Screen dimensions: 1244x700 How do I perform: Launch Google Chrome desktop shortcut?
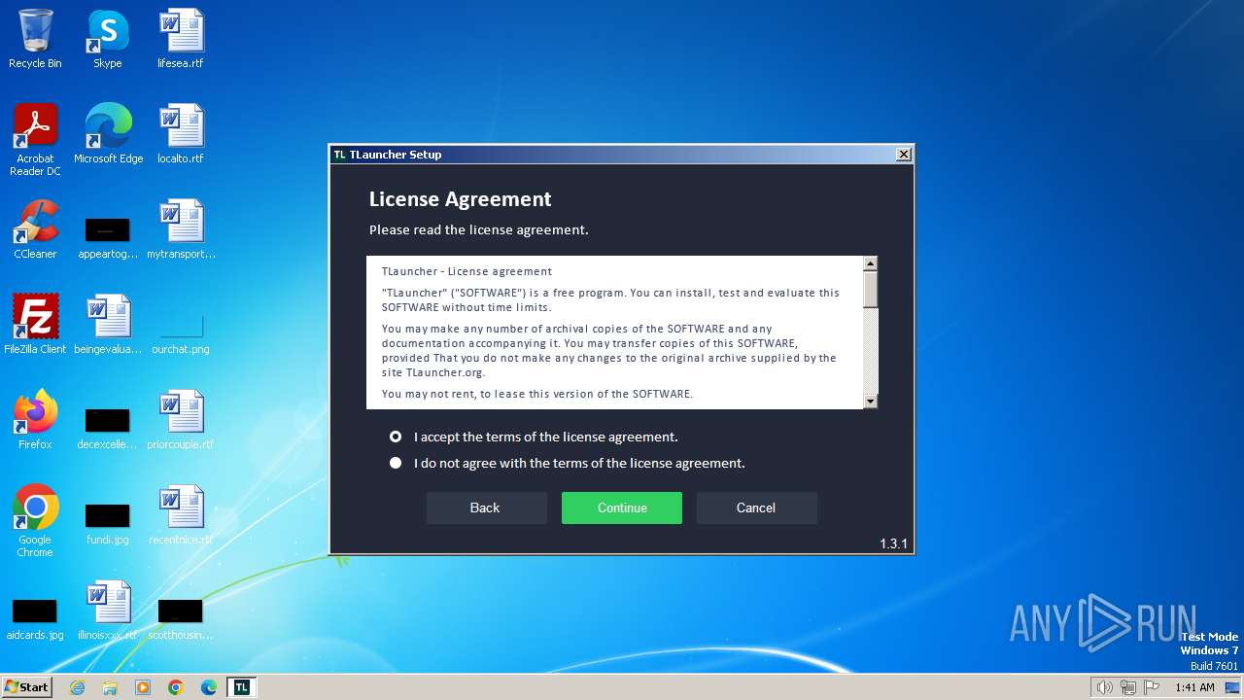(35, 520)
